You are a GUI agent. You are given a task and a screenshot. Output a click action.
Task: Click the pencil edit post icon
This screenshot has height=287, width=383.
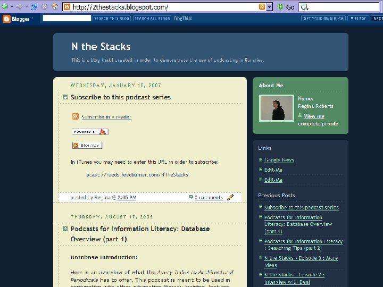tap(230, 197)
